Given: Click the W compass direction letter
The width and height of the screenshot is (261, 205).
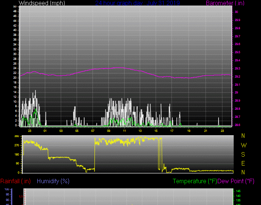Looking at the screenshot, I should pyautogui.click(x=243, y=145).
